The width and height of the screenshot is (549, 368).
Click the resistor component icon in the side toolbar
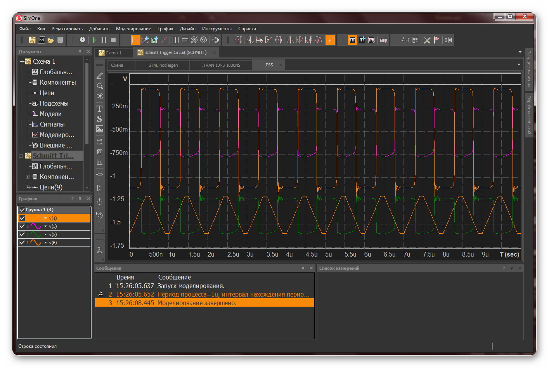coord(100,175)
